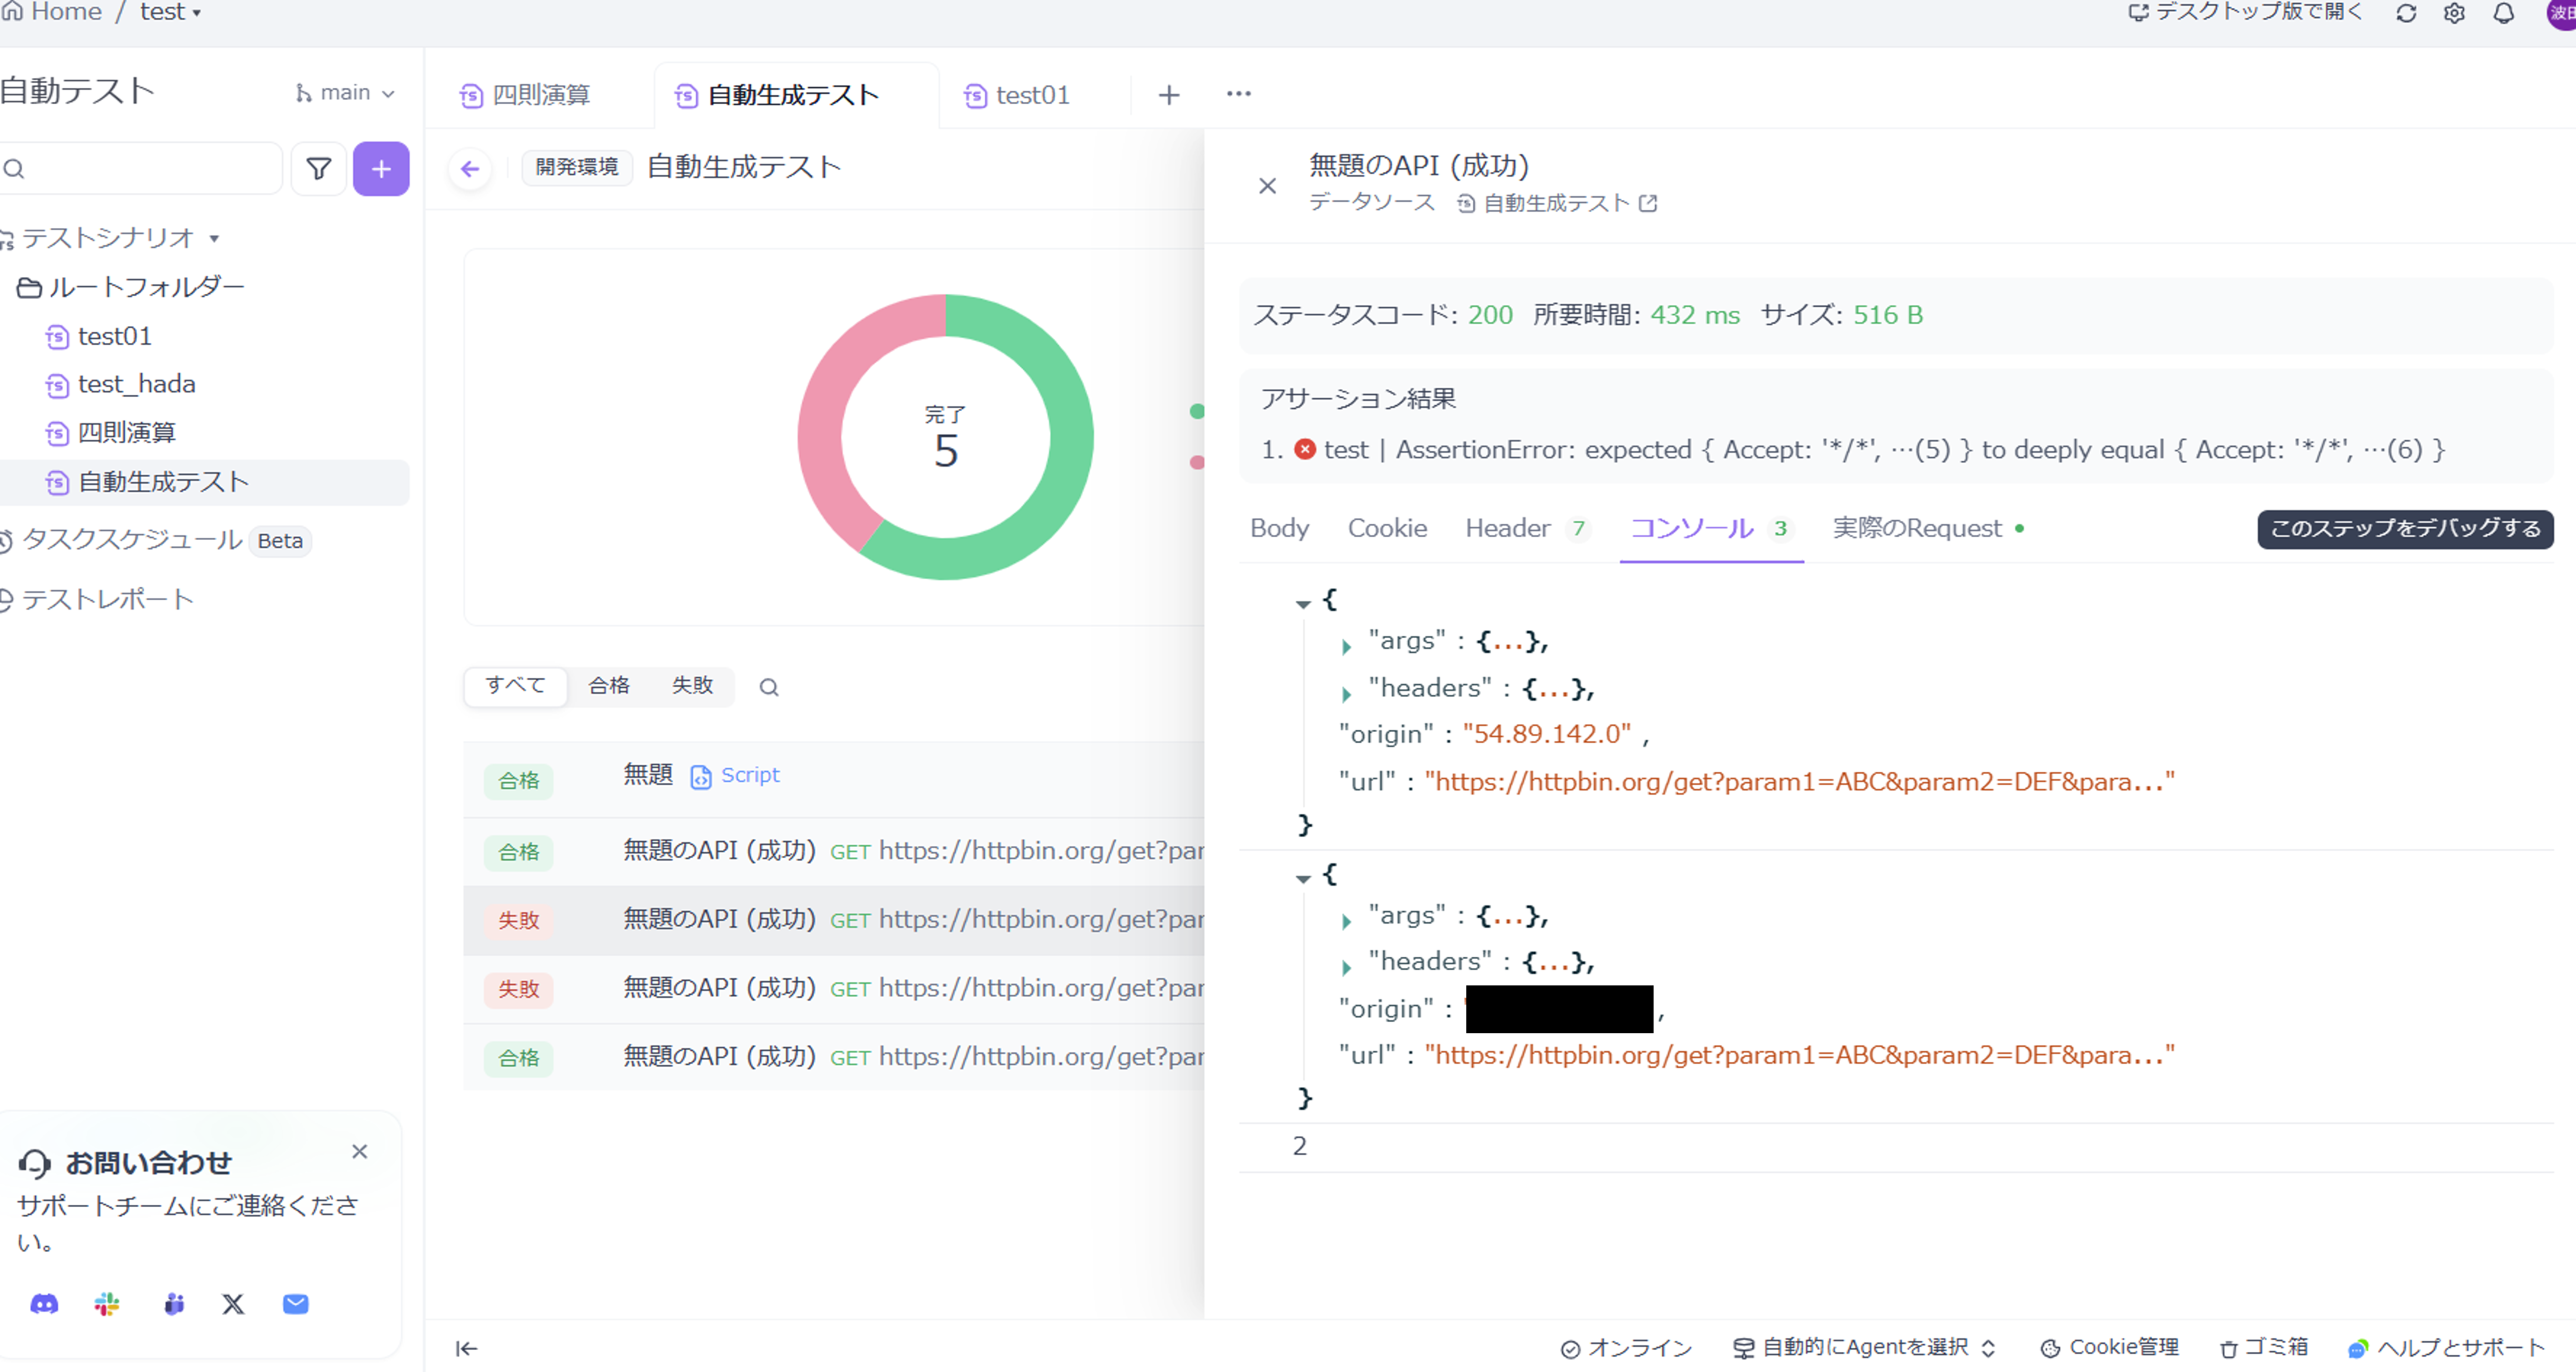The height and width of the screenshot is (1372, 2576).
Task: Expand "args" in second console object
Action: [1346, 920]
